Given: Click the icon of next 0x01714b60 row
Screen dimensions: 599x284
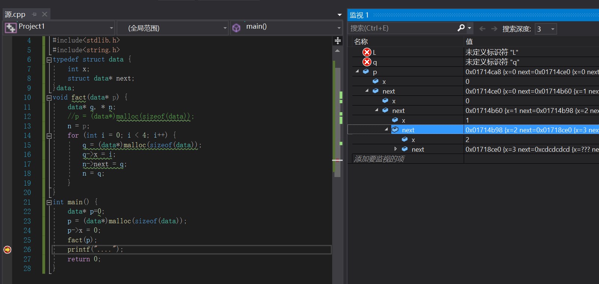Looking at the screenshot, I should coord(385,110).
